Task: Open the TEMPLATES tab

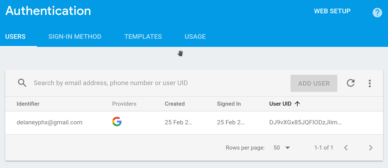Action: click(x=143, y=36)
